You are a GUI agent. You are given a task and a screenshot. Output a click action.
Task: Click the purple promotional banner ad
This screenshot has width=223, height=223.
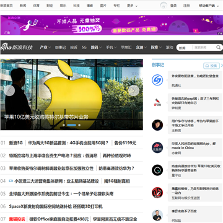111,25
